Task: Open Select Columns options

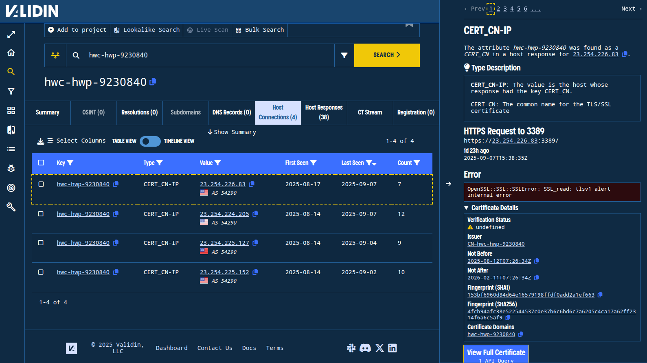Action: (x=77, y=141)
